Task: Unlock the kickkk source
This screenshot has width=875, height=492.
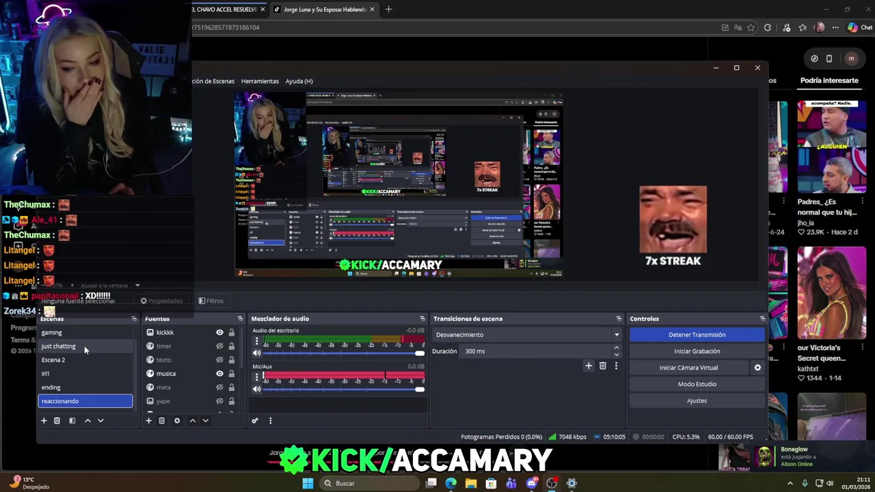Action: [232, 333]
